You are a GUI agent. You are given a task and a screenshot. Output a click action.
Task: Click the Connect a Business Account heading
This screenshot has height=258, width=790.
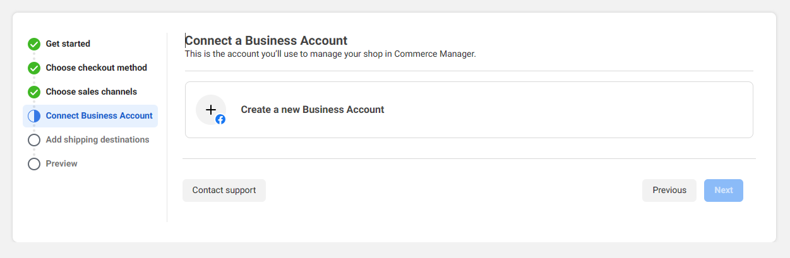[266, 41]
